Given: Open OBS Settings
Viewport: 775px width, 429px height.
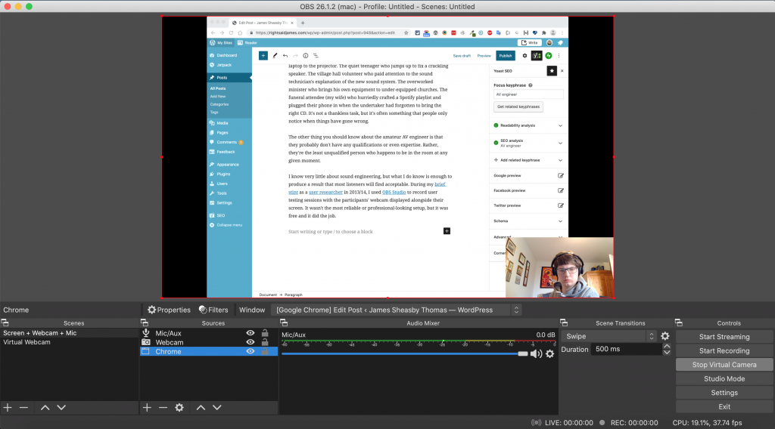Looking at the screenshot, I should click(x=724, y=393).
